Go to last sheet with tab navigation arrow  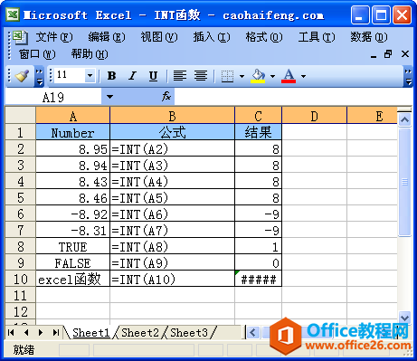[x=55, y=333]
